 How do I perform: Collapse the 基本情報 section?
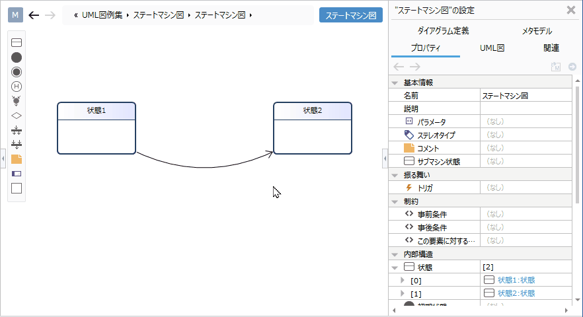(395, 83)
